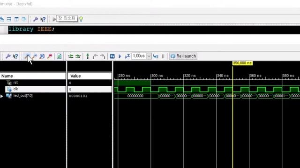Open the upper toolbar's wrench settings icon
This screenshot has height=168, width=300.
(x=36, y=19)
